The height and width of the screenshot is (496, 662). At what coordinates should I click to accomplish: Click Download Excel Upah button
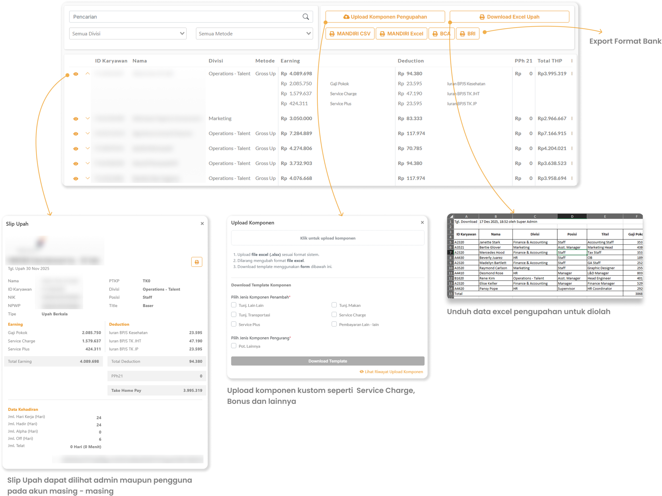[x=509, y=17]
